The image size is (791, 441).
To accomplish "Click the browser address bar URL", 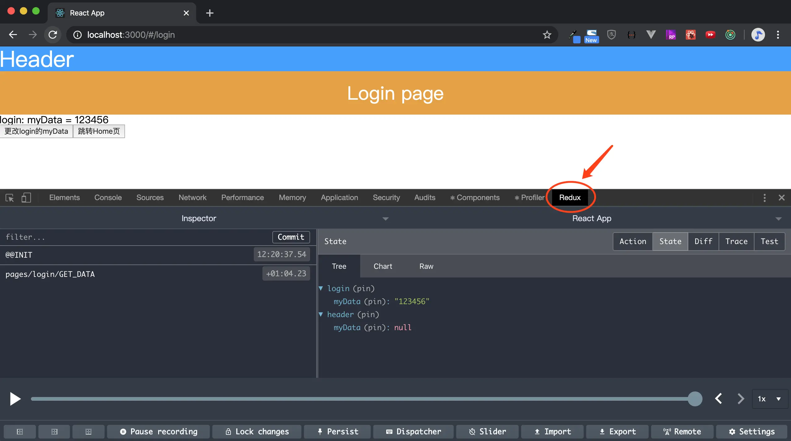I will pyautogui.click(x=131, y=35).
